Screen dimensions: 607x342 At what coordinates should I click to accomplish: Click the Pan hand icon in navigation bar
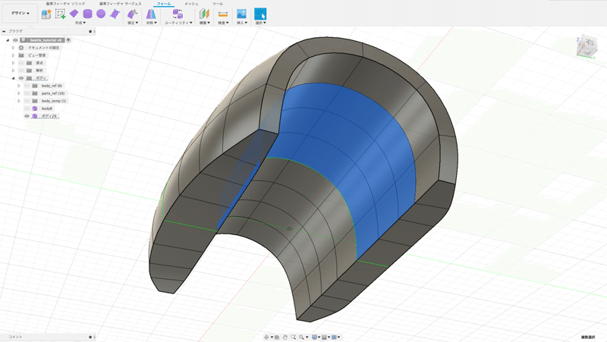[285, 337]
